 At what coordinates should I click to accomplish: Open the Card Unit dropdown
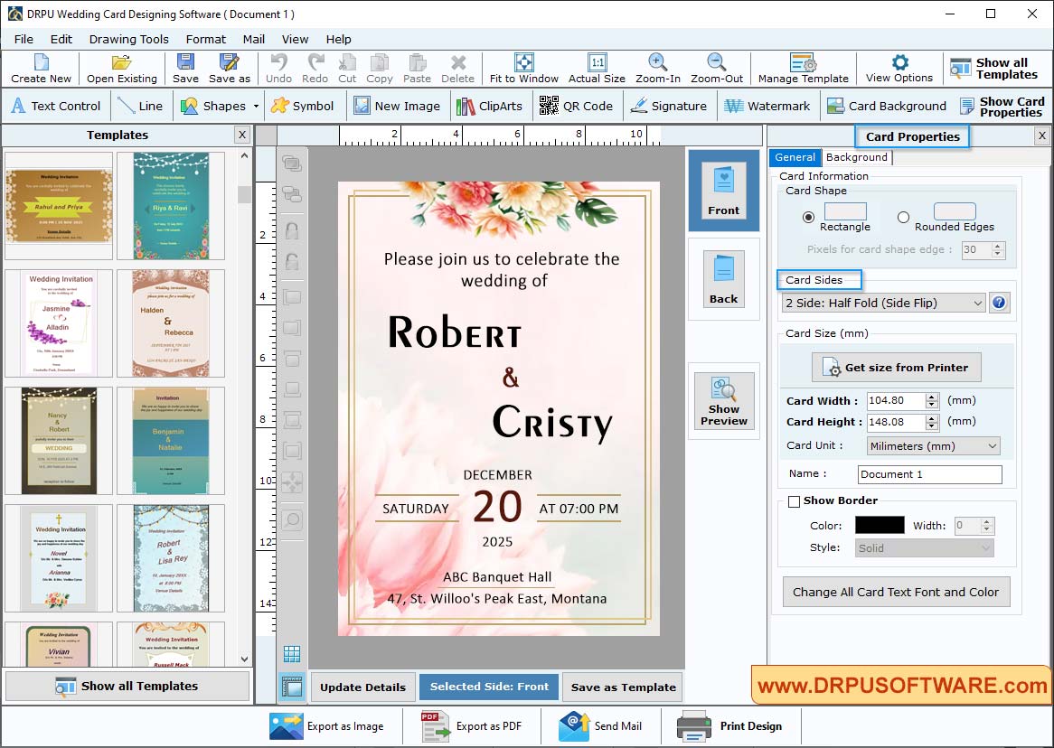[x=933, y=445]
